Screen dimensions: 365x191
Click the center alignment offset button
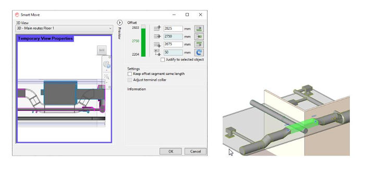coord(199,36)
